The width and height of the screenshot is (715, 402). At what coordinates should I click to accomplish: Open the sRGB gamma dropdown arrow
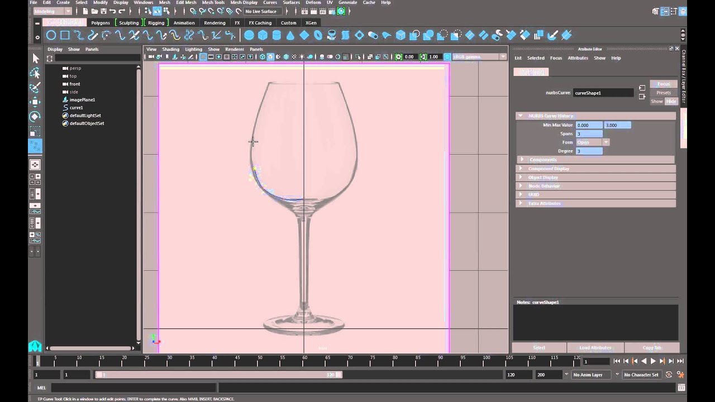click(x=503, y=56)
